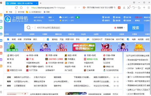Open Sogou search engine selector dropdown

click(84, 7)
